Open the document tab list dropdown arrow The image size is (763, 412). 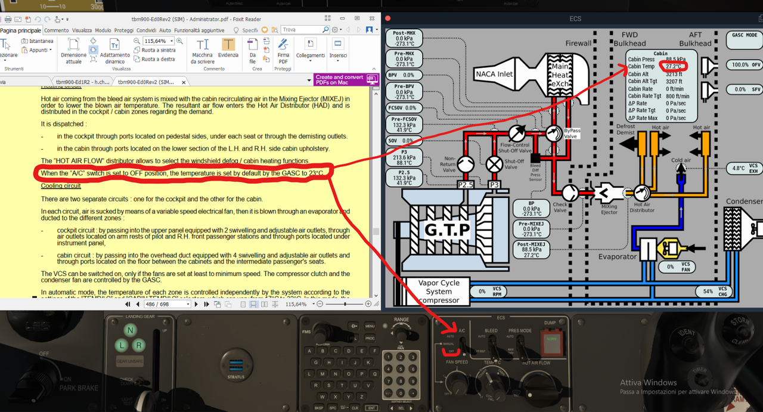pos(309,80)
